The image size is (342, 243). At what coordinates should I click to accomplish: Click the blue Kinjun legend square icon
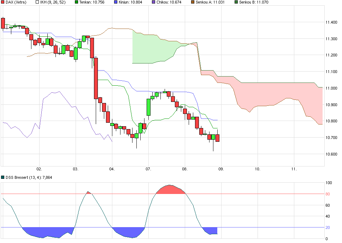[x=116, y=3]
